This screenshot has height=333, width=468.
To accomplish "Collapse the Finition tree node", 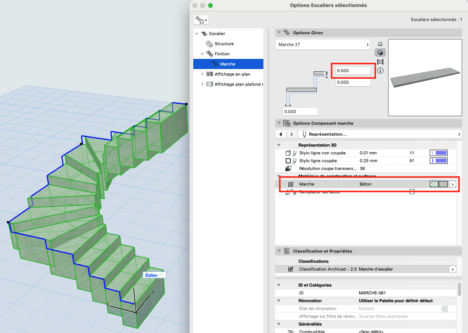I will (202, 54).
